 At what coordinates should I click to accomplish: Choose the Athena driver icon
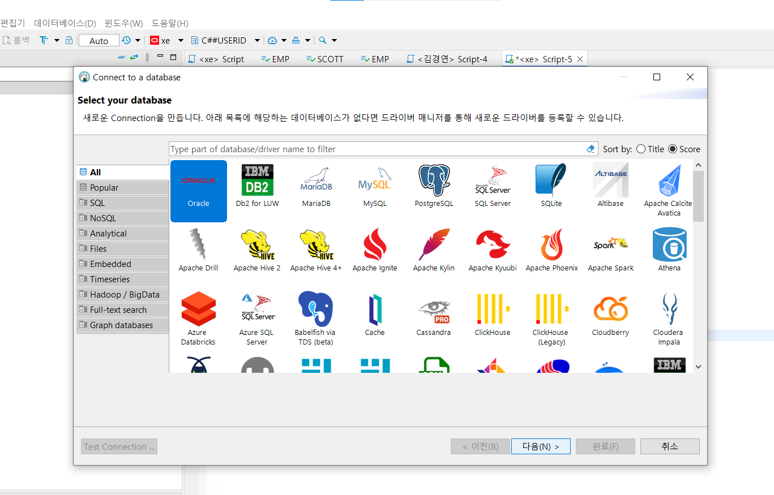669,251
